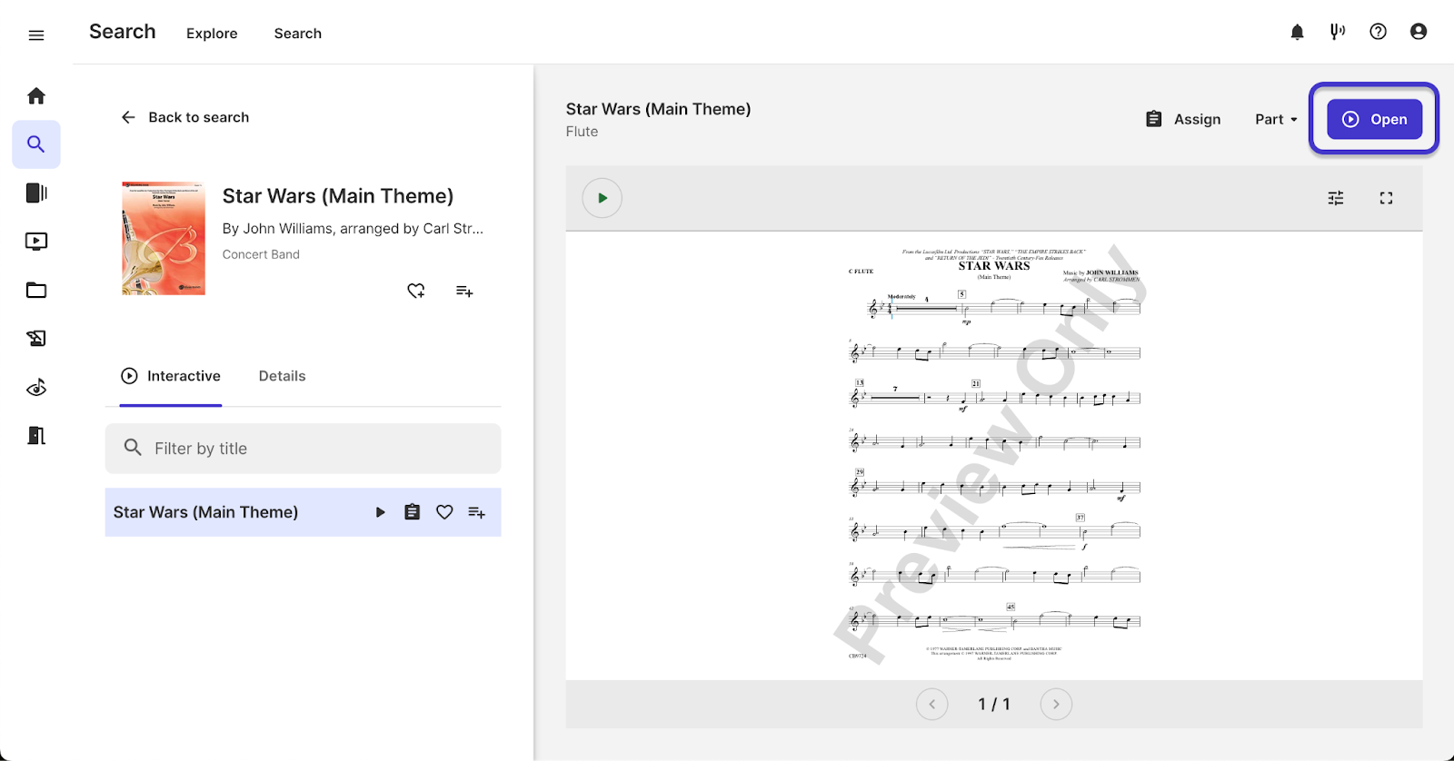The height and width of the screenshot is (761, 1454).
Task: Focus the Filter by title field
Action: 303,449
